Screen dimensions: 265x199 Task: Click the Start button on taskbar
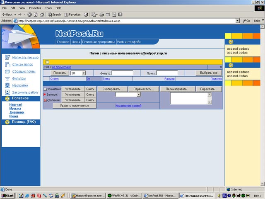(x=8, y=196)
